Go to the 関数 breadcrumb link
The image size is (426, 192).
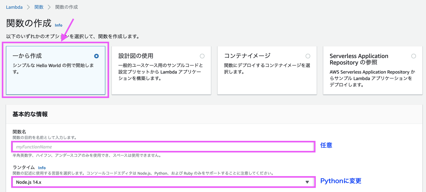[x=39, y=7]
